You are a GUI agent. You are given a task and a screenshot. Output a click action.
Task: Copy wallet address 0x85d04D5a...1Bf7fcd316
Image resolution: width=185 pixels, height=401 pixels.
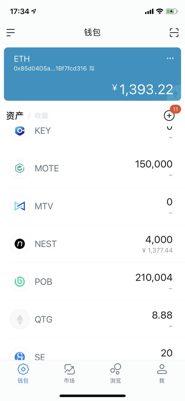click(50, 68)
